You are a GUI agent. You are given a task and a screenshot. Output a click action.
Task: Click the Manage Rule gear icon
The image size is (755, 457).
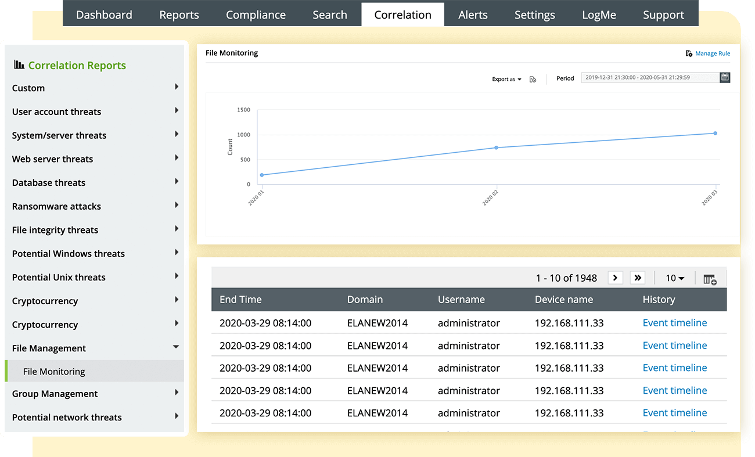689,53
